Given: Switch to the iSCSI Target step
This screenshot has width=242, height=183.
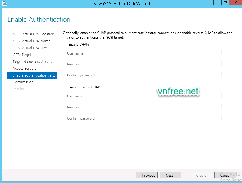Looking at the screenshot, I should 22,55.
